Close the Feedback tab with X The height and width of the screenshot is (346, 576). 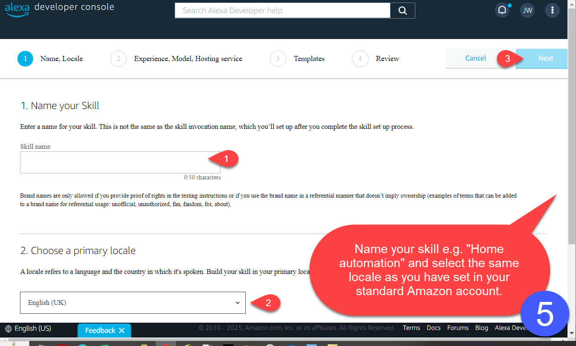click(122, 330)
